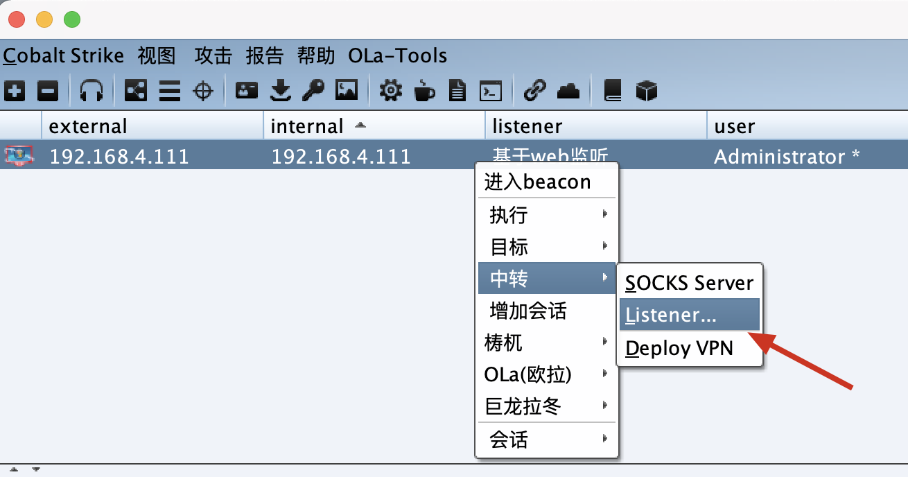The image size is (908, 477).
Task: Sort sessions by the external column header
Action: coord(152,125)
